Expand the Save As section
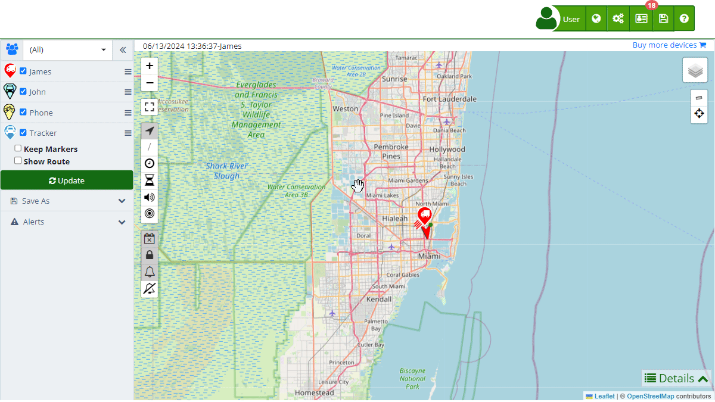Viewport: 715px width, 402px height. 67,201
